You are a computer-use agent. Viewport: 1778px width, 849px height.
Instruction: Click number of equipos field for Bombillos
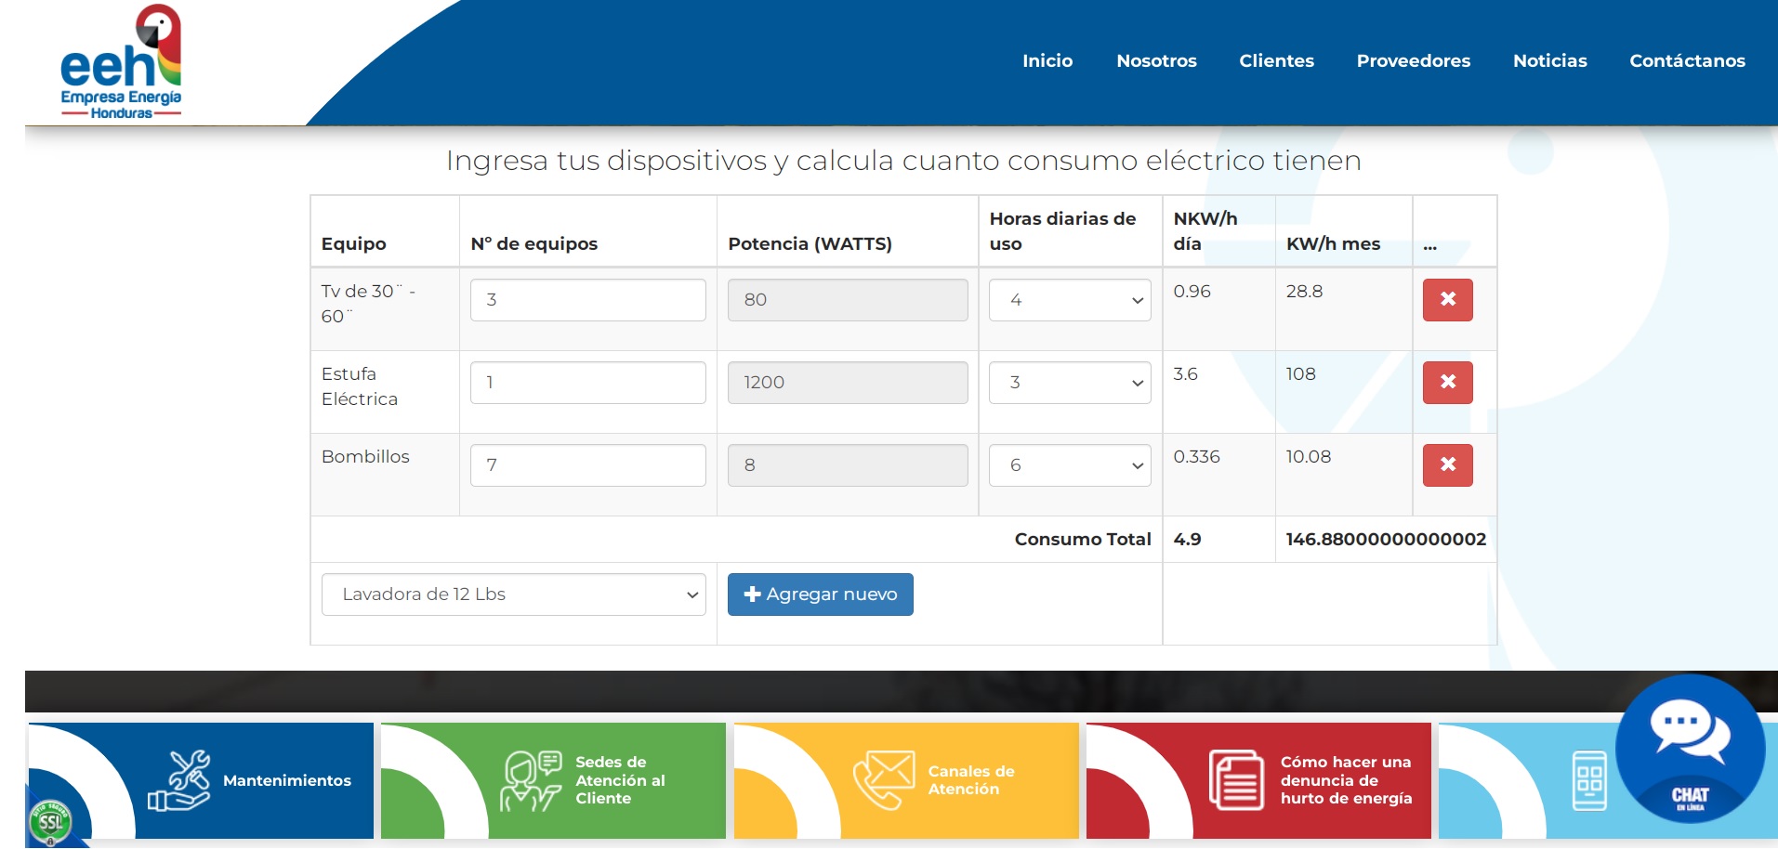click(x=587, y=465)
